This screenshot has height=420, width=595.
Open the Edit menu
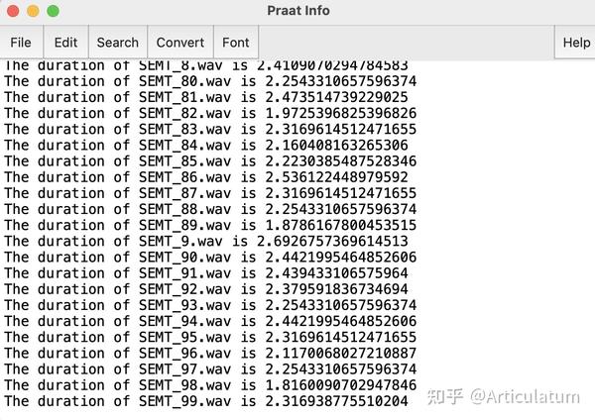[65, 43]
